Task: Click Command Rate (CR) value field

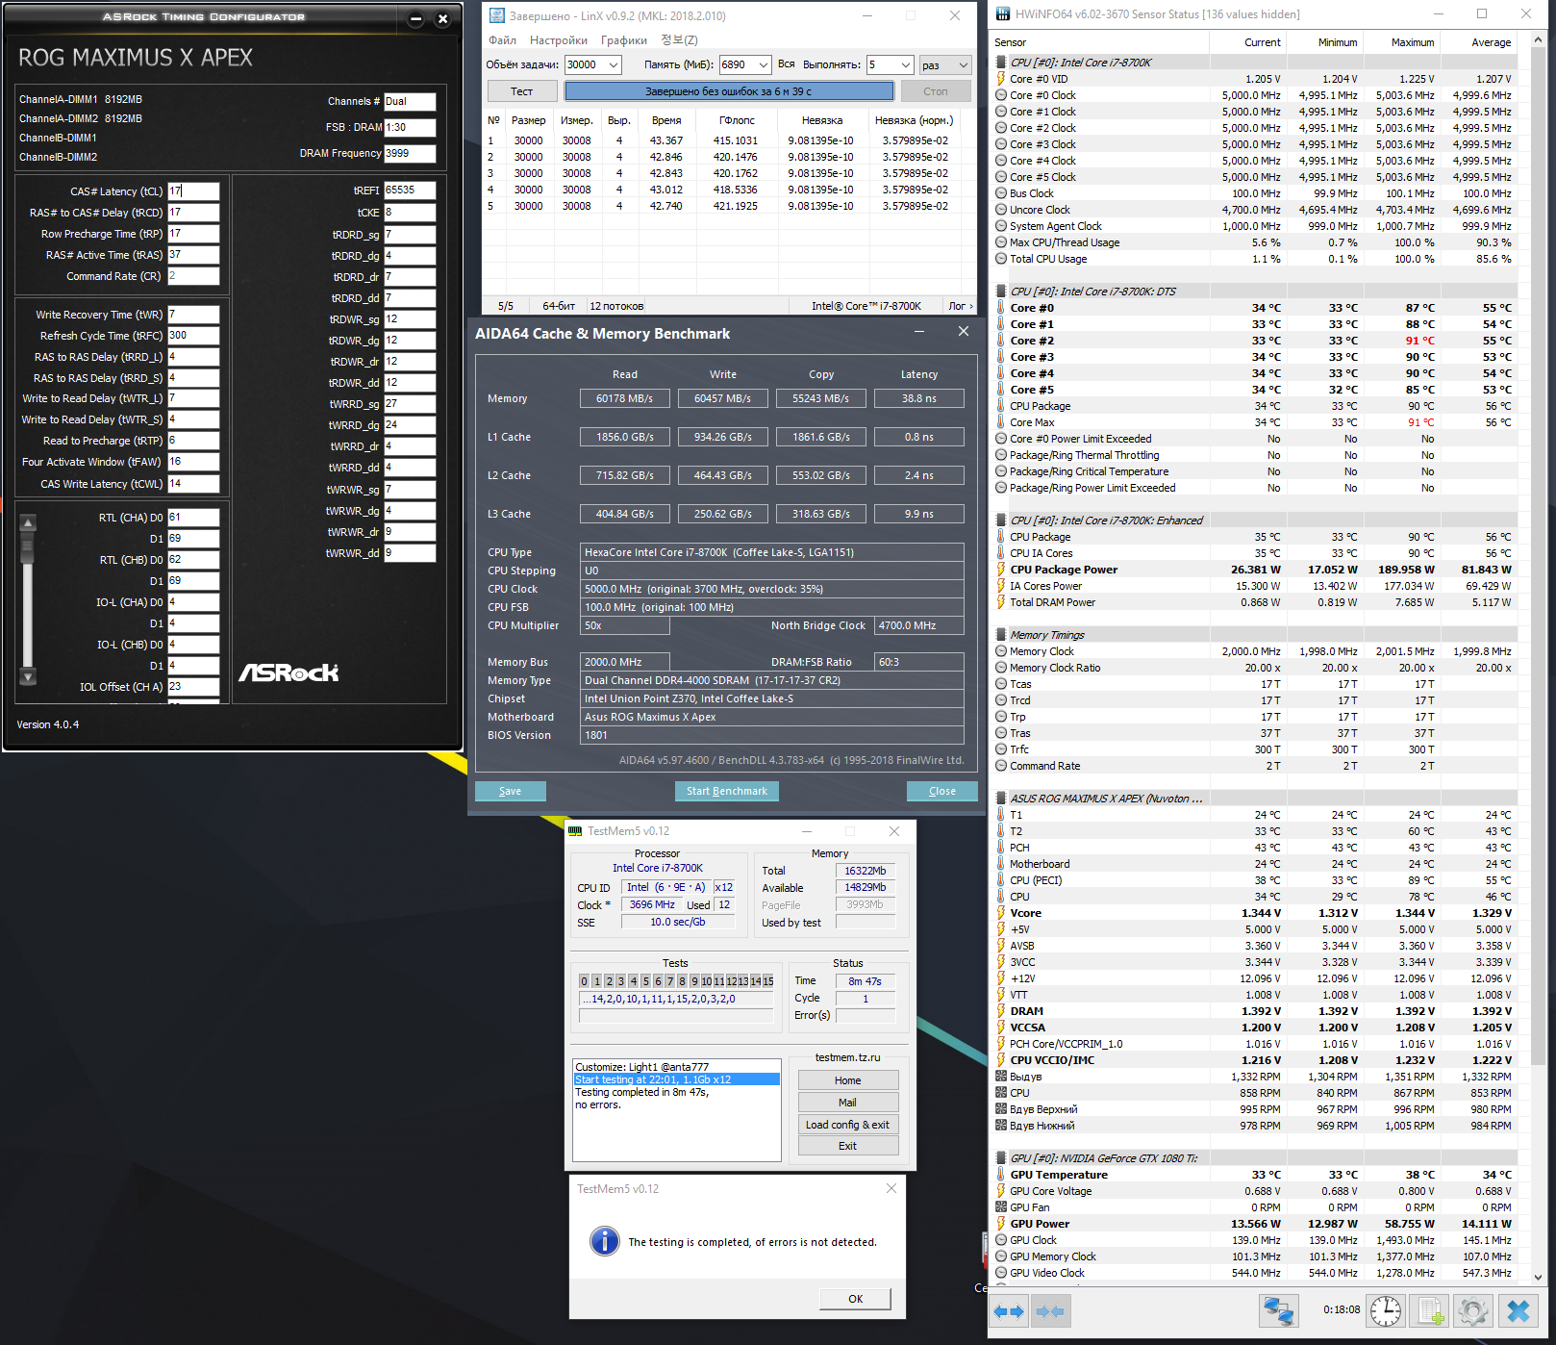Action: [193, 276]
